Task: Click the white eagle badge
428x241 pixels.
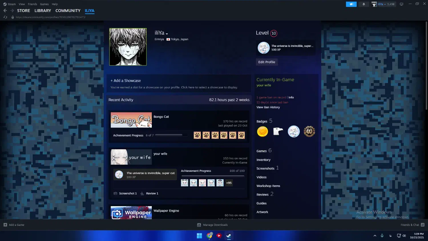Action: point(278,132)
